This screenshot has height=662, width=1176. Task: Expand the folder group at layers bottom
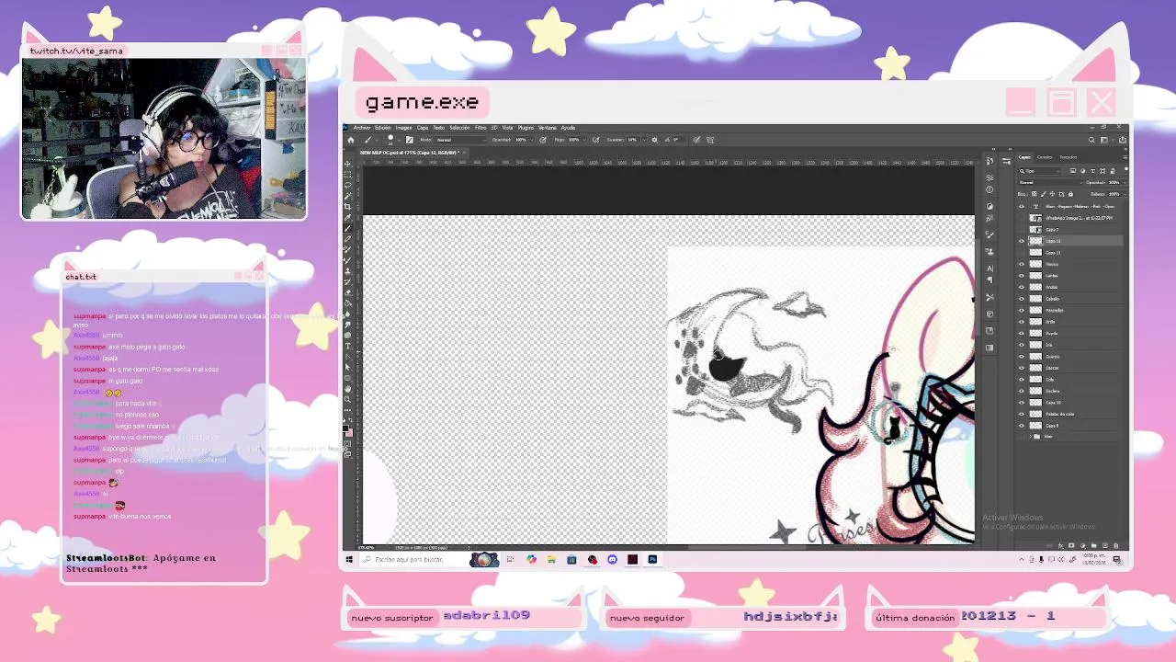[1030, 436]
